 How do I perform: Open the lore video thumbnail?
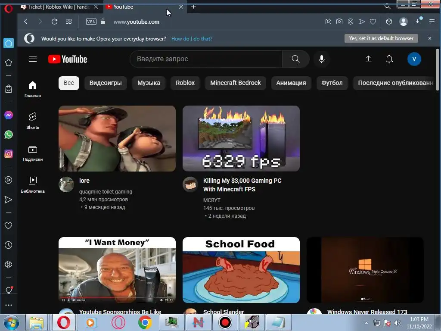tap(117, 138)
